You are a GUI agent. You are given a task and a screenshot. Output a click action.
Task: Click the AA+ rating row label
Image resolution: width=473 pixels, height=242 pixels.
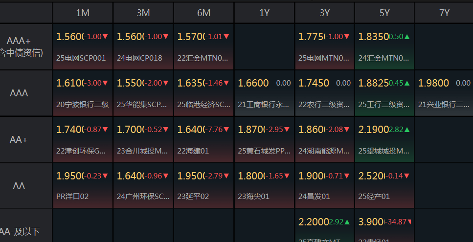[x=19, y=139]
